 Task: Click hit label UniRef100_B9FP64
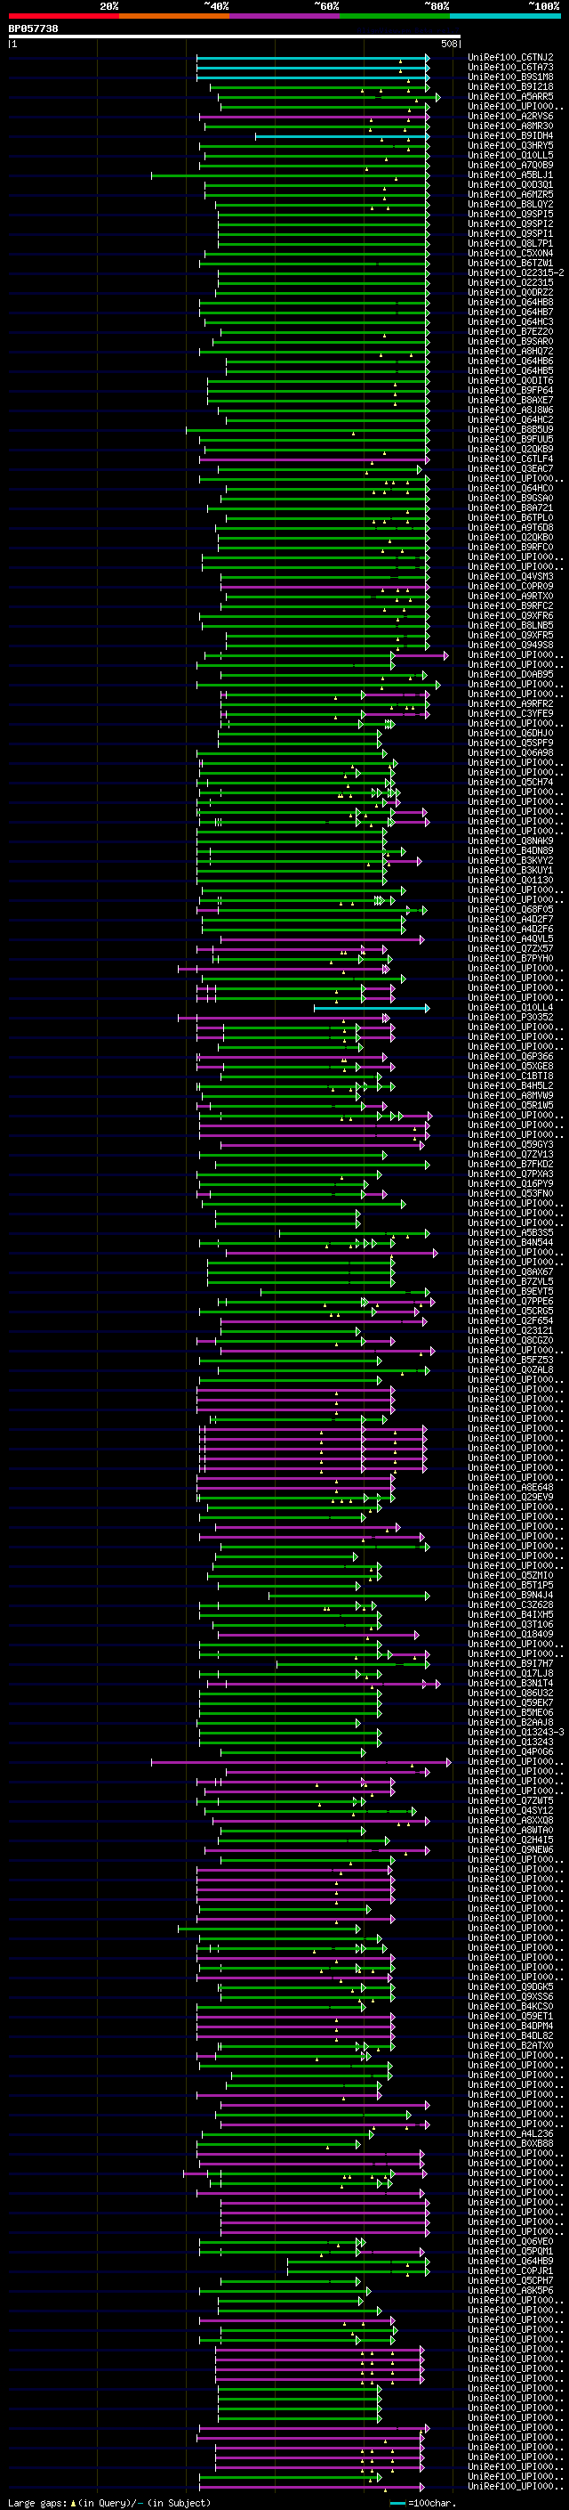coord(510,391)
